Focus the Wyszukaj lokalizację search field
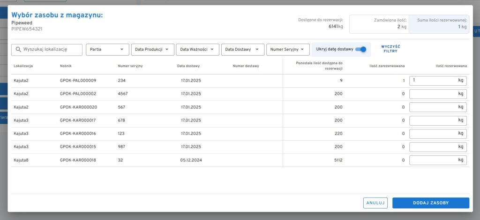 [x=52, y=49]
